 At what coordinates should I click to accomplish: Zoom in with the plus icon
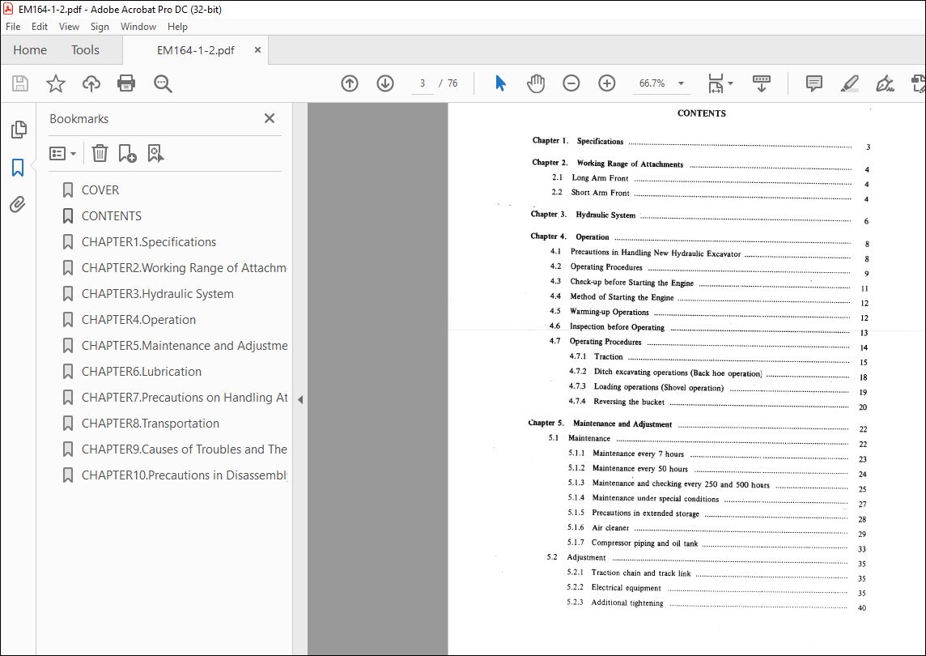pos(606,83)
